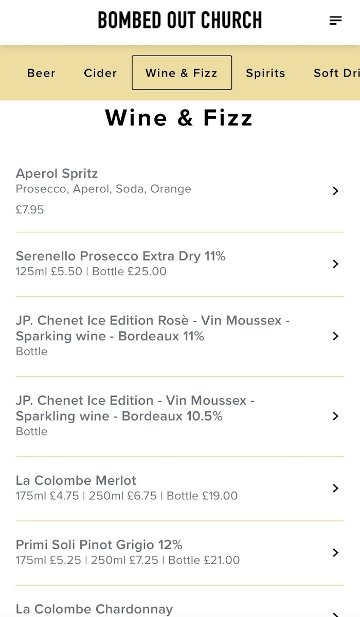Viewport: 360px width, 617px height.
Task: Expand Primi Soli Pinot Grigio chevron
Action: [x=335, y=552]
